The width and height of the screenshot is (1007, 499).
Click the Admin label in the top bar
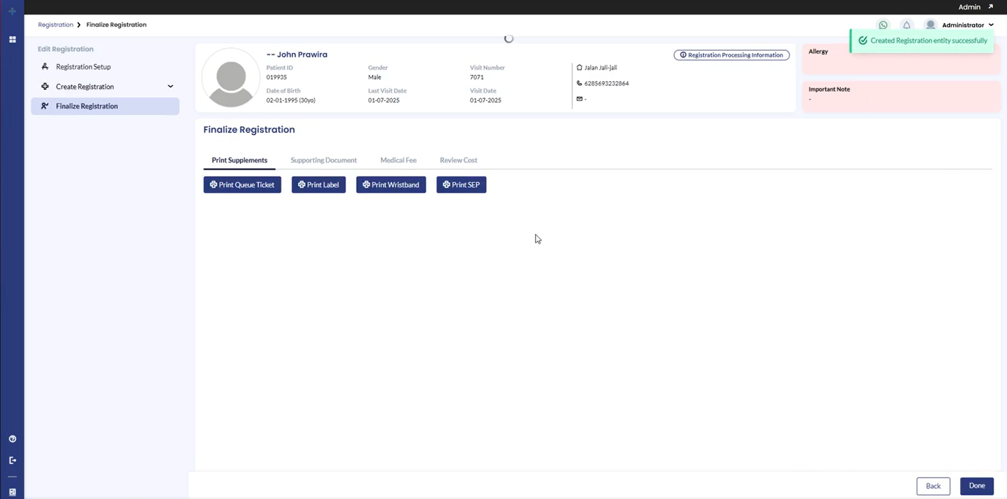(969, 7)
